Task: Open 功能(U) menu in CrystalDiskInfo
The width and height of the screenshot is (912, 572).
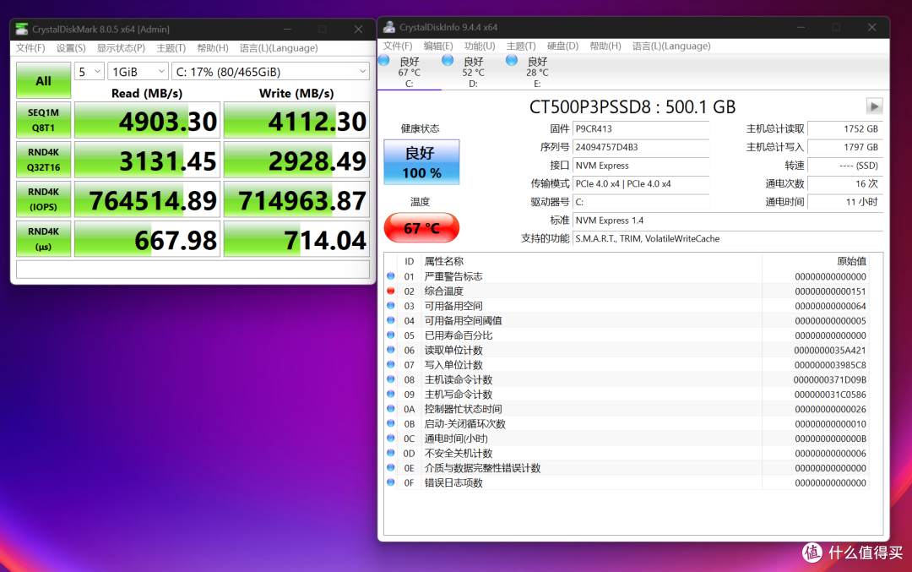Action: (x=480, y=46)
